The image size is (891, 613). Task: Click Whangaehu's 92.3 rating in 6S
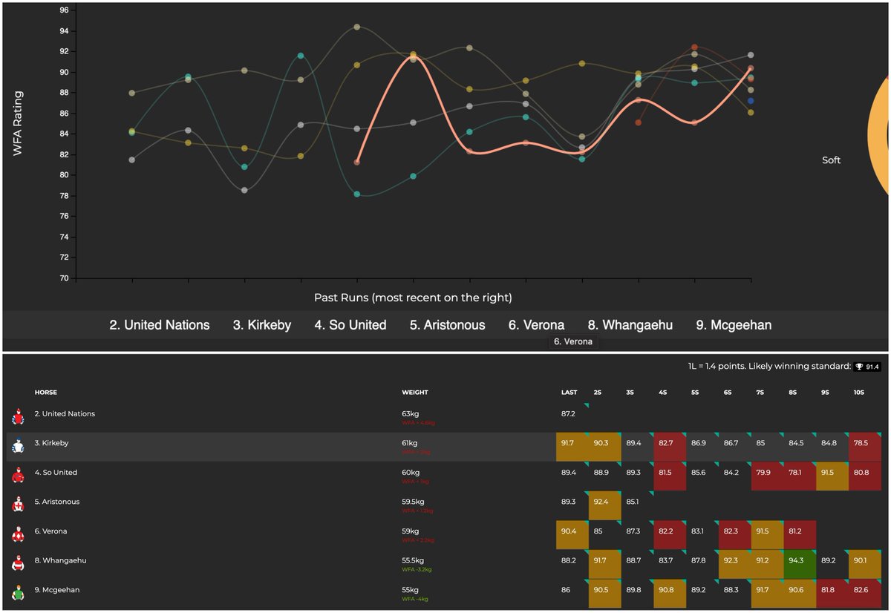[x=734, y=564]
